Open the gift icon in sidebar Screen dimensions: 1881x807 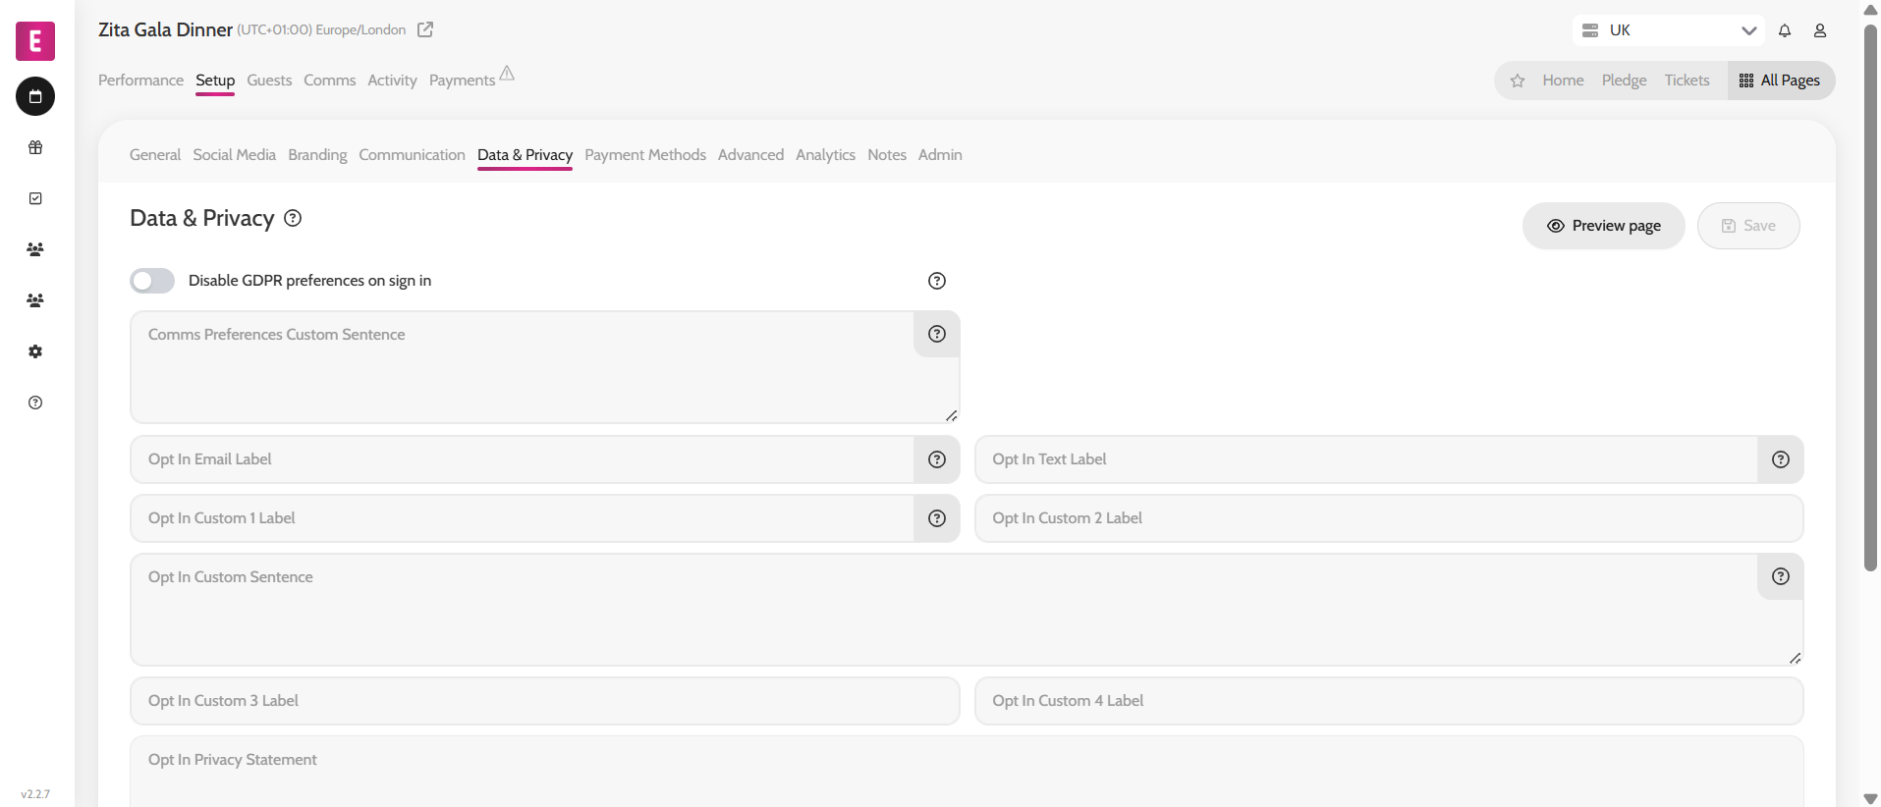(x=35, y=147)
